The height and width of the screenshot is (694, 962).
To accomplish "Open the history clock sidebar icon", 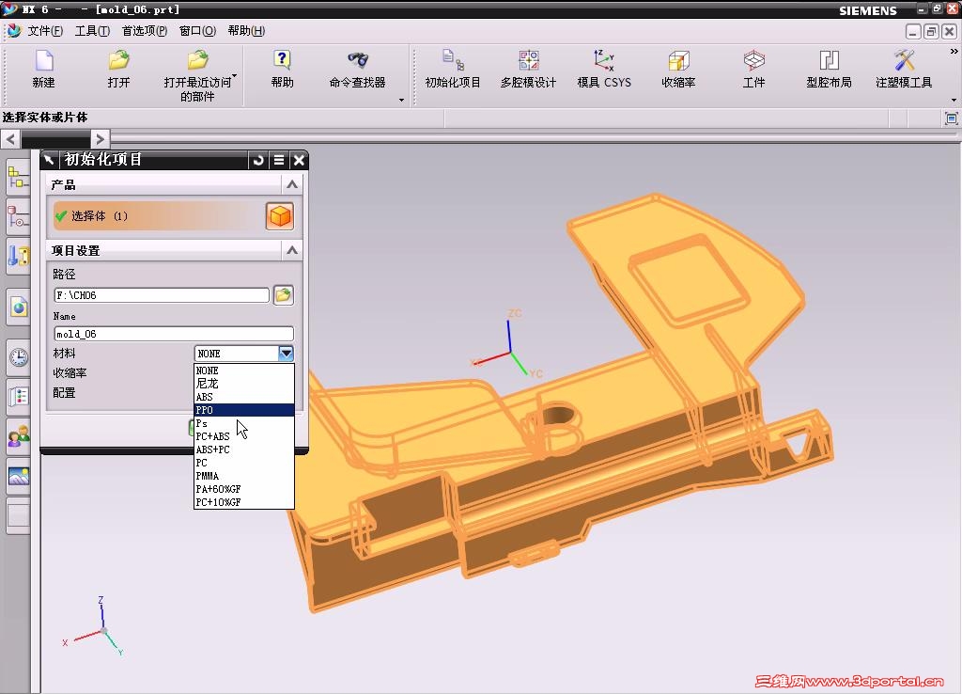I will tap(19, 356).
